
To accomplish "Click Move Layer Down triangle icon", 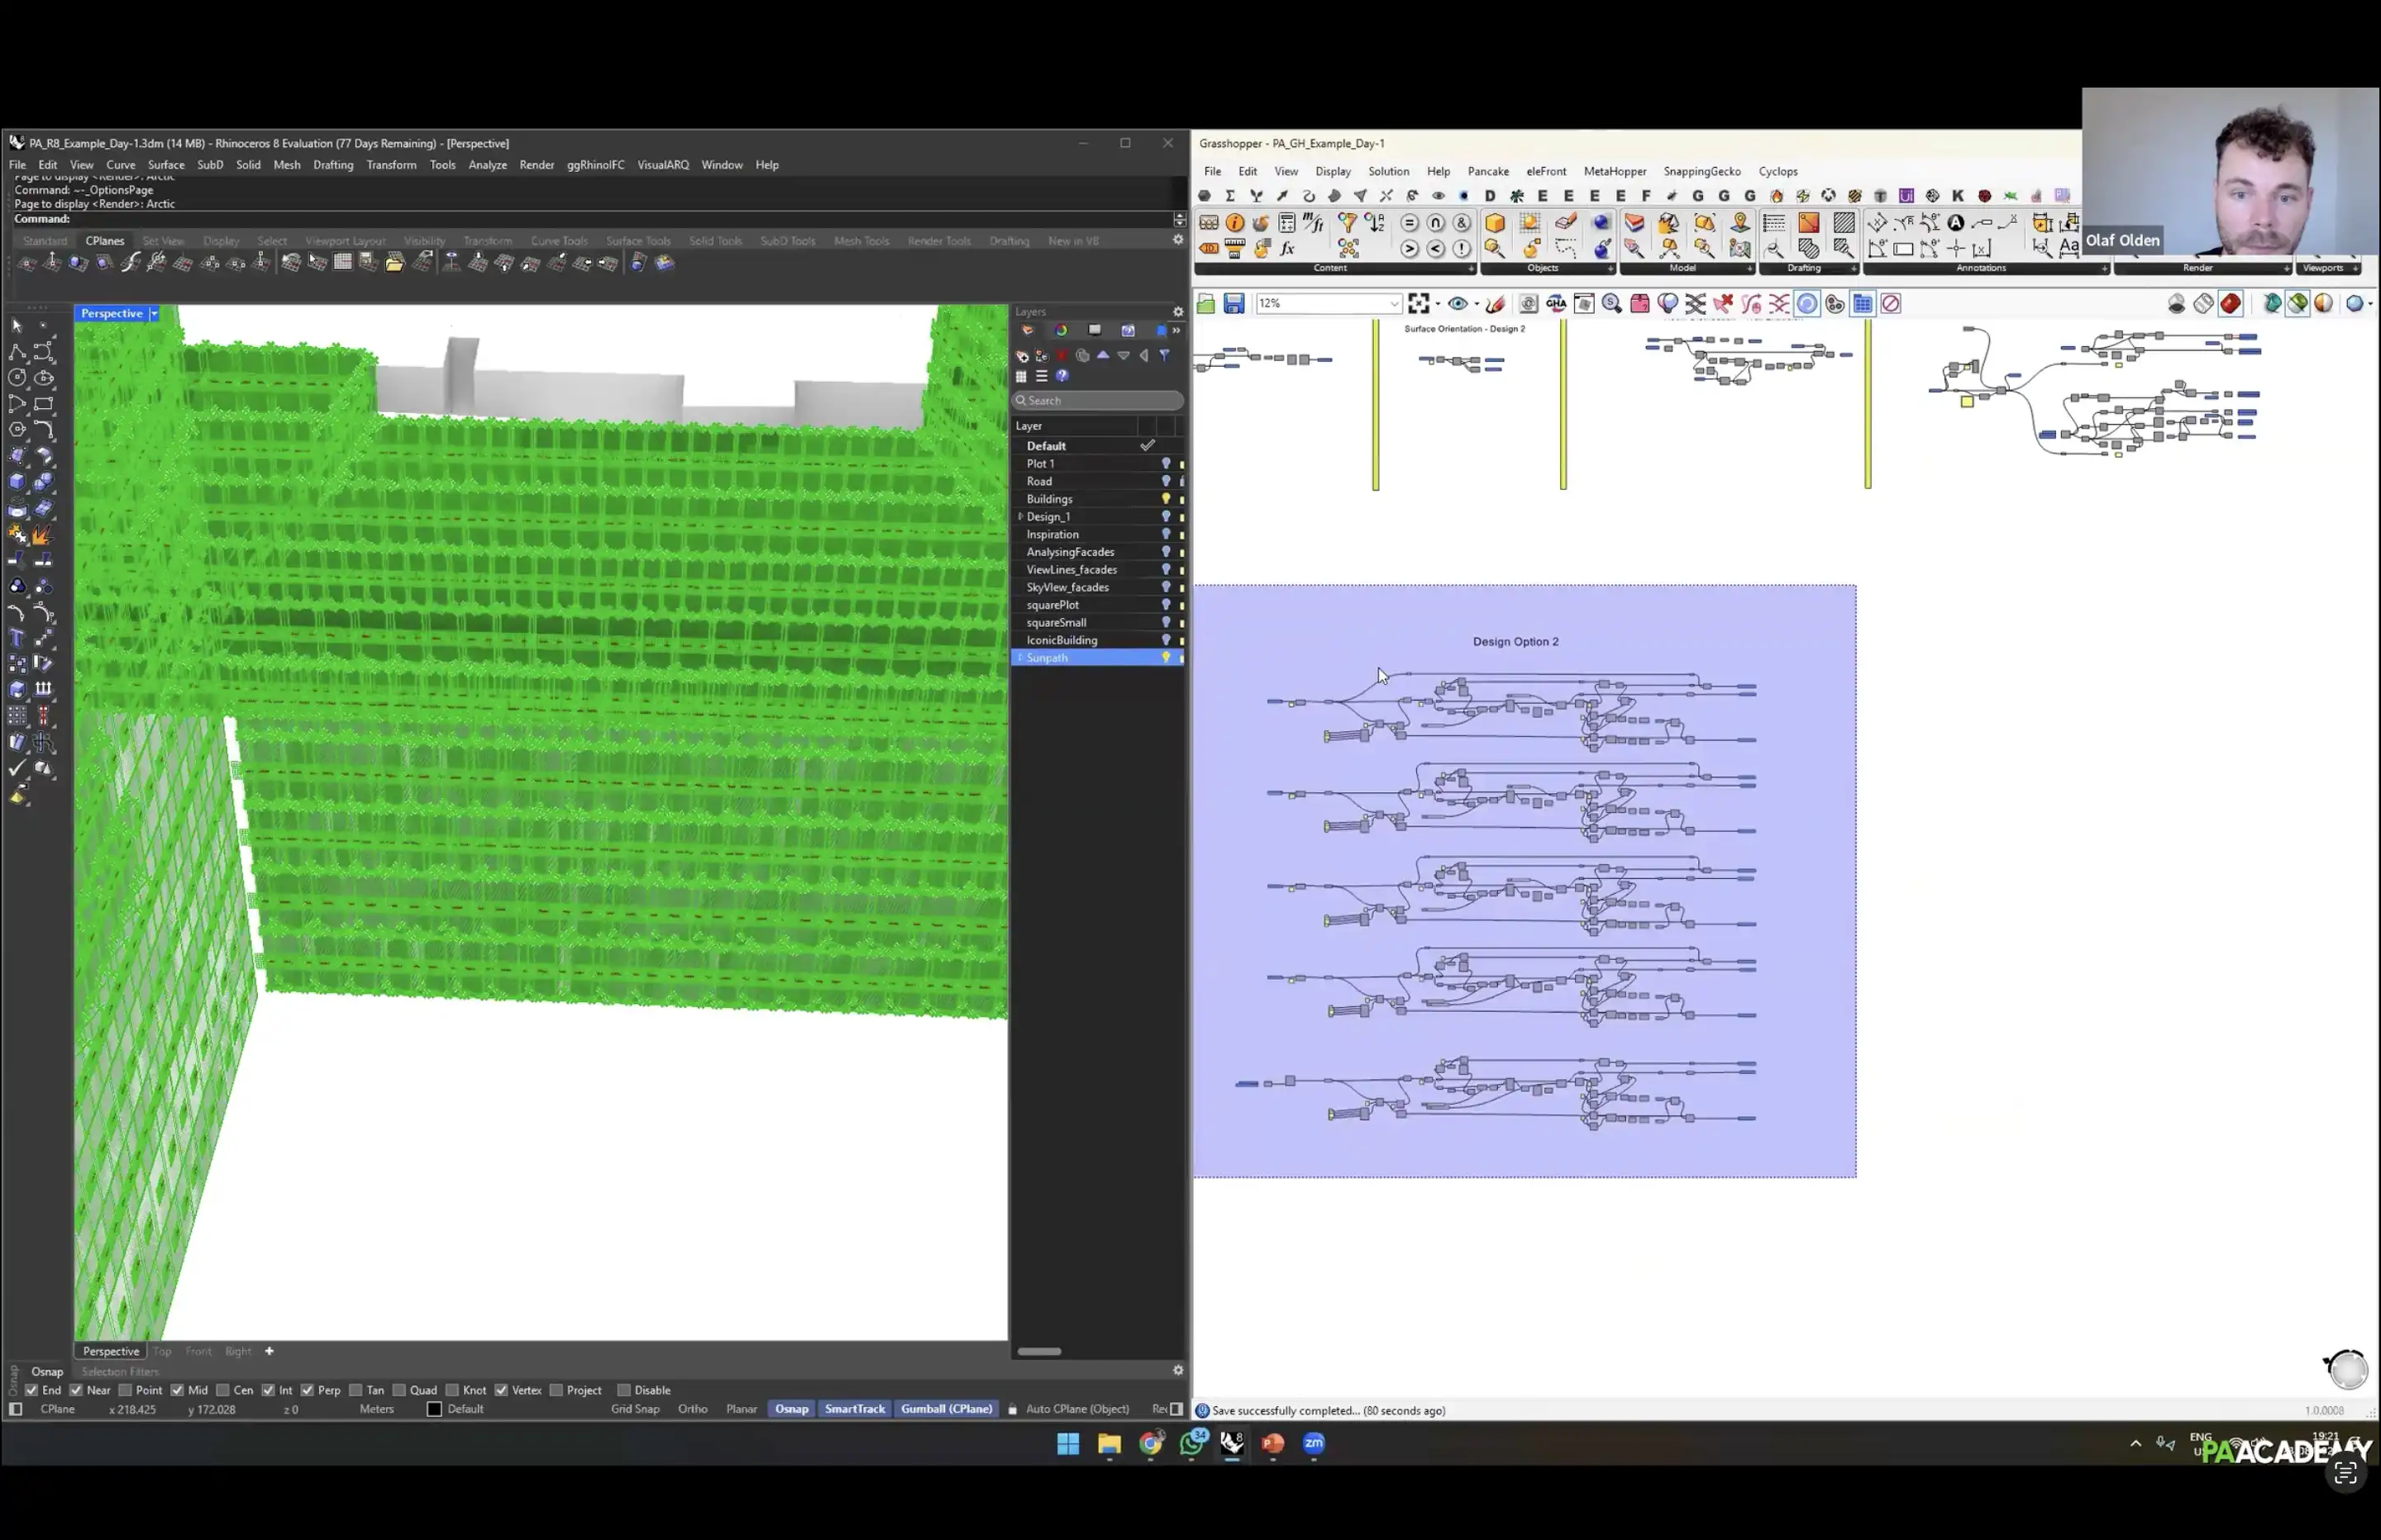I will (1124, 356).
